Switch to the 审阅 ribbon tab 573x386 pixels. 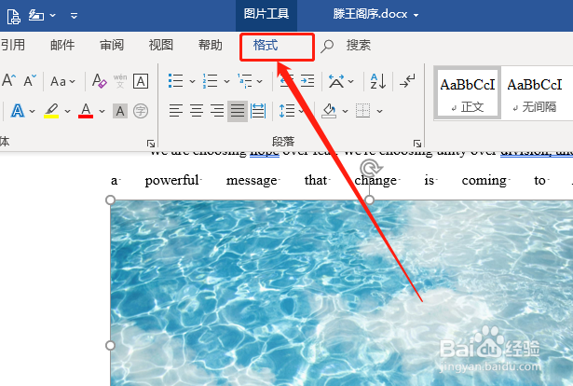click(x=112, y=46)
